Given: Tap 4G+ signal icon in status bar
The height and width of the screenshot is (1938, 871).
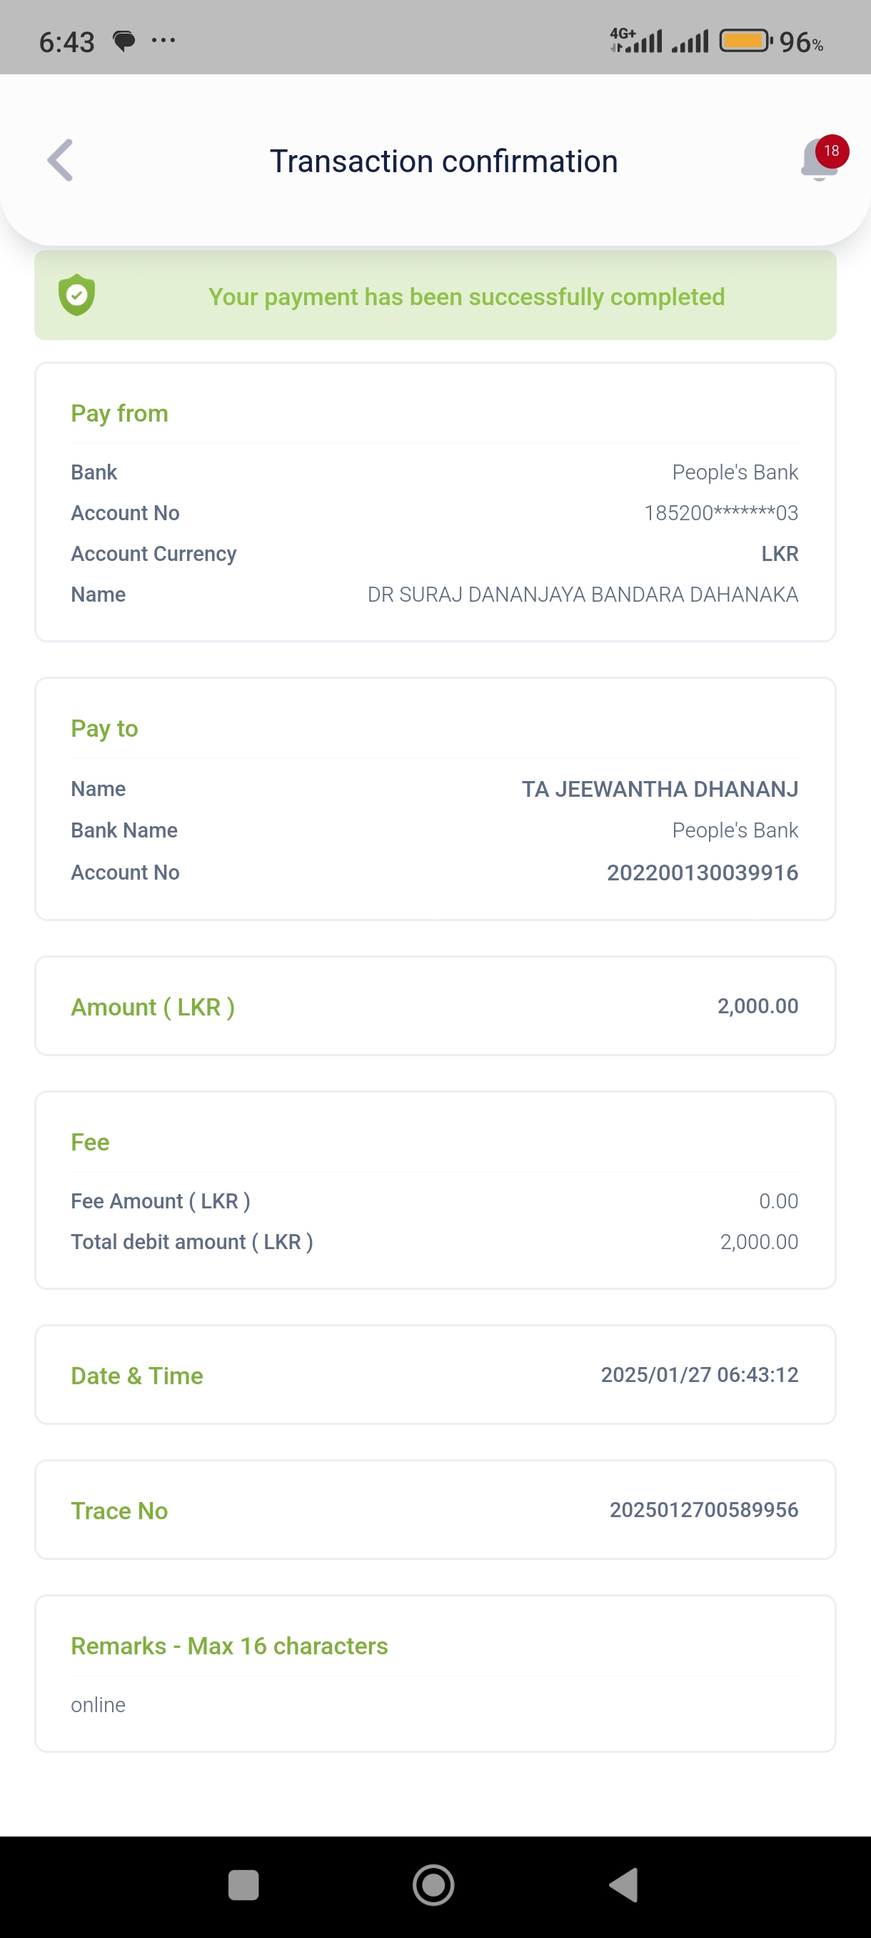Looking at the screenshot, I should coord(636,41).
